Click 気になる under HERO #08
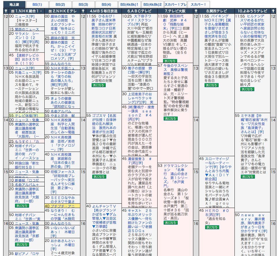 pyautogui.click(x=212, y=227)
